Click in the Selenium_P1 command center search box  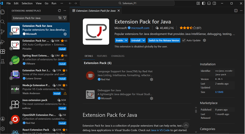click(127, 3)
